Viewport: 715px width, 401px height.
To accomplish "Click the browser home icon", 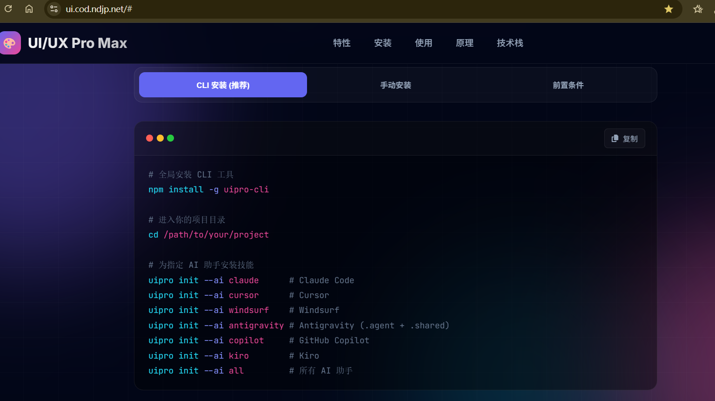I will point(29,9).
